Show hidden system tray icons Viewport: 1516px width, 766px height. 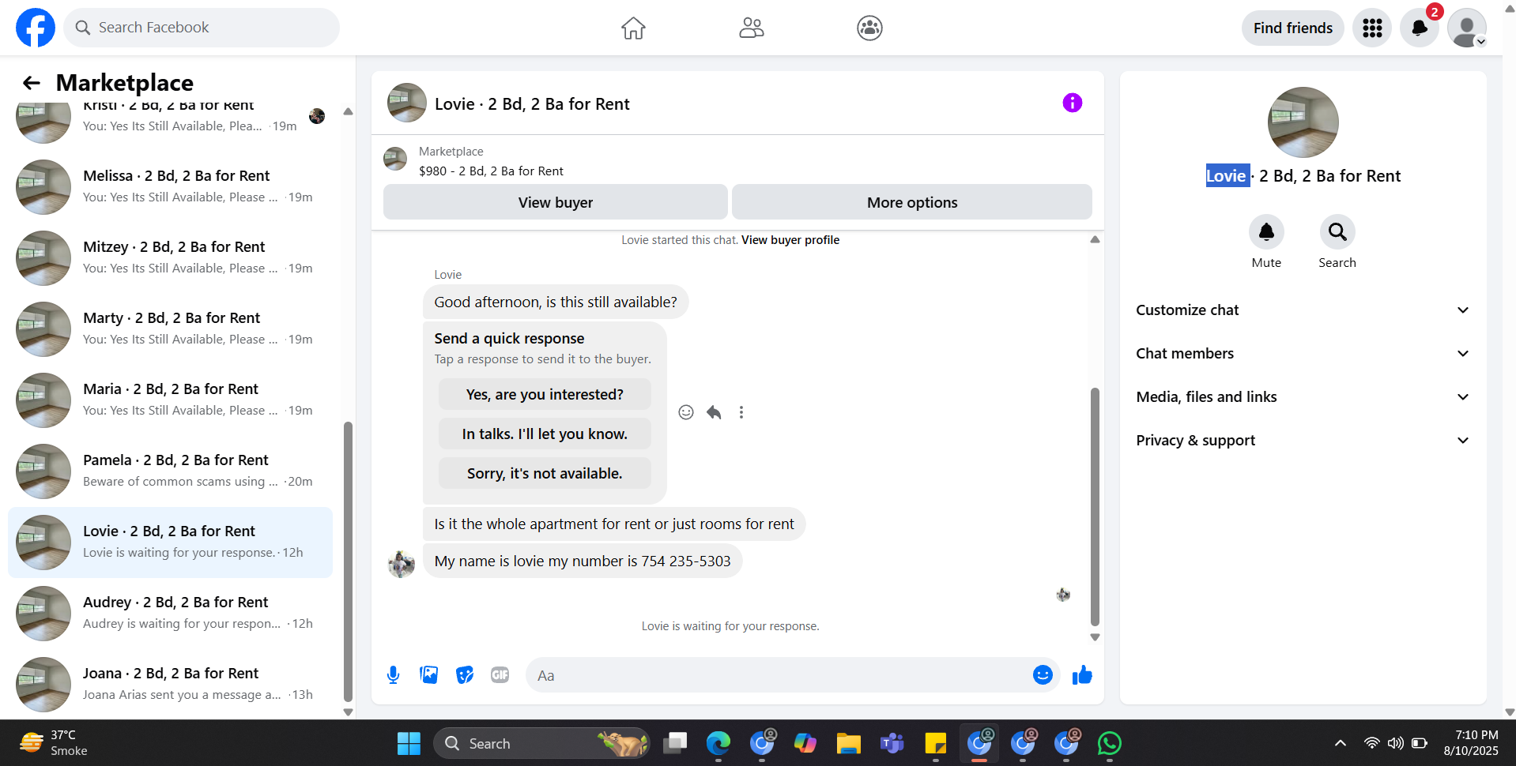pos(1341,743)
